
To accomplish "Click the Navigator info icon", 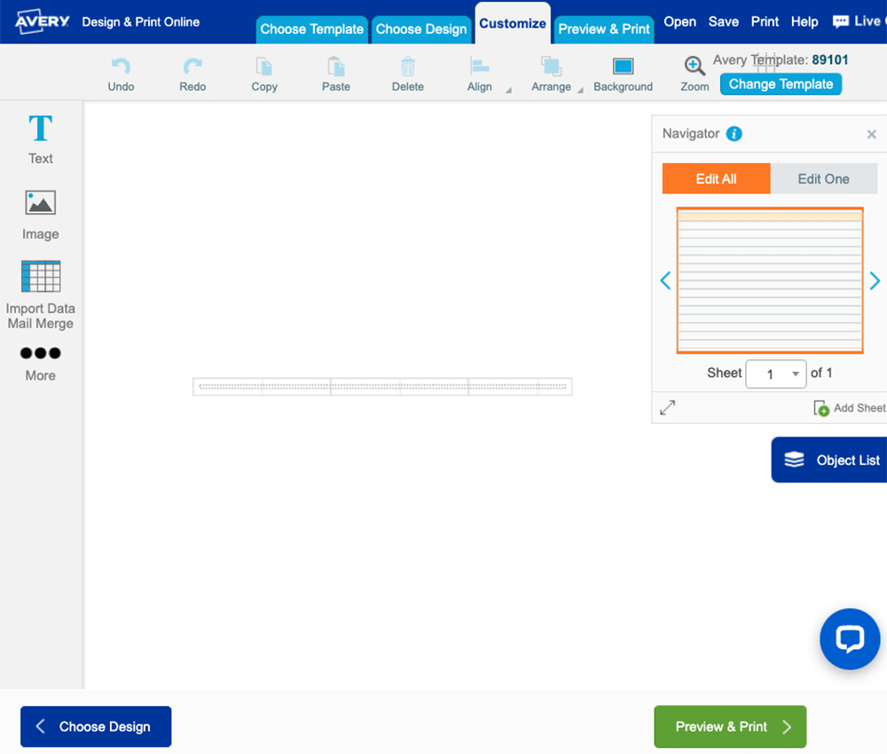I will coord(734,134).
